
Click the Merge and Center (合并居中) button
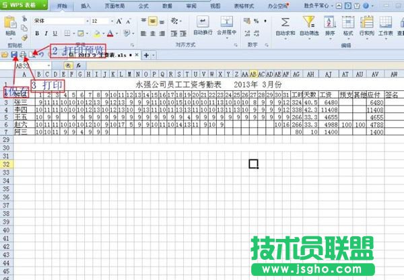[227, 26]
